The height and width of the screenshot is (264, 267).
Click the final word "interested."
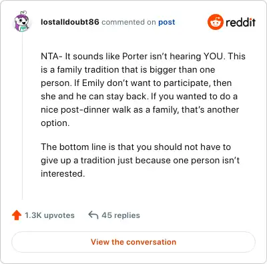coord(63,174)
